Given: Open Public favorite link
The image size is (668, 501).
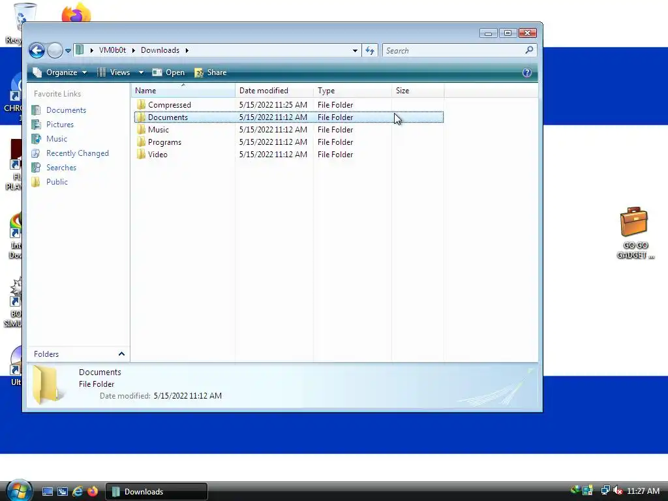Looking at the screenshot, I should 50,182.
